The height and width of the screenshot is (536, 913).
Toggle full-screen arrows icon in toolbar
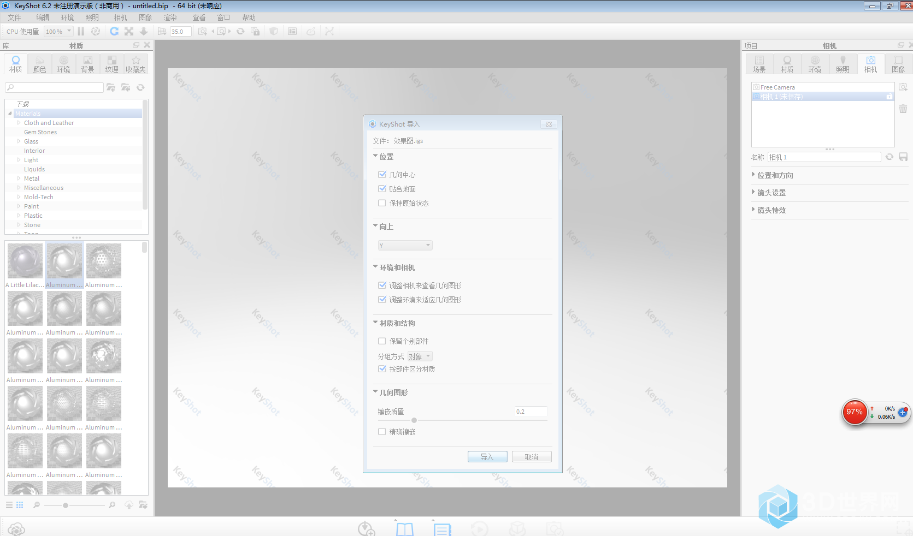[129, 32]
